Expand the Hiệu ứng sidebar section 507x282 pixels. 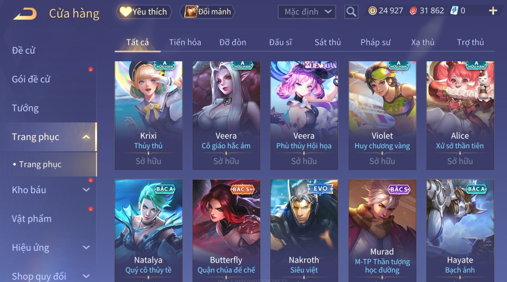tap(86, 247)
